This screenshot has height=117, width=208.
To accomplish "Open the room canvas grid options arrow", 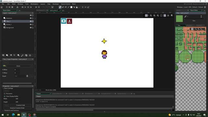I will point(148,16).
